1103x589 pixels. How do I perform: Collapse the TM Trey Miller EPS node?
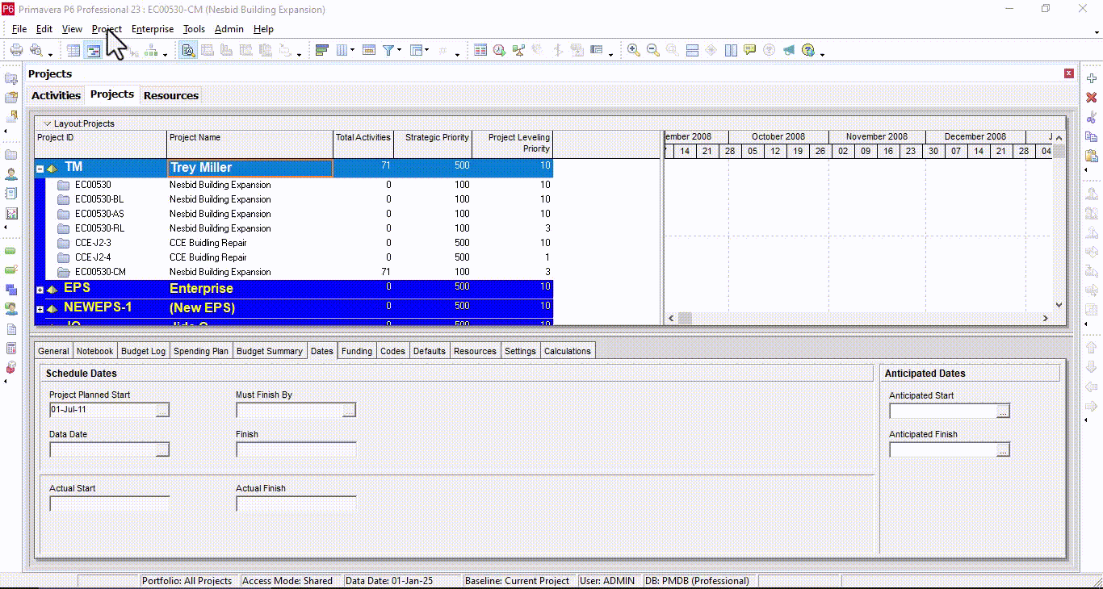click(x=40, y=169)
